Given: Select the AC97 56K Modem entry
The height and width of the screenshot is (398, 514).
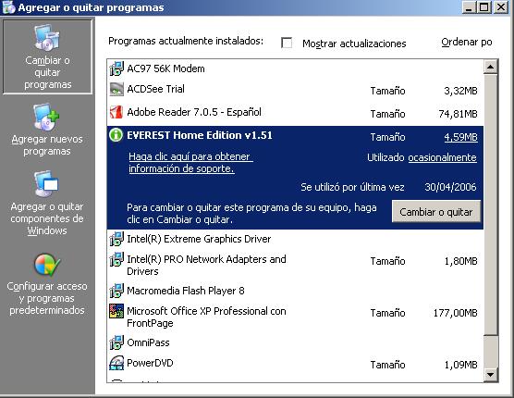Looking at the screenshot, I should point(295,68).
